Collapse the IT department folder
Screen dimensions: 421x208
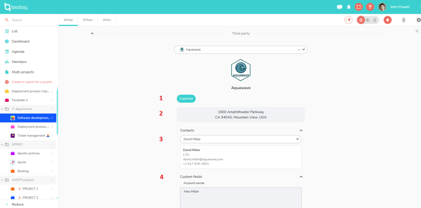[x=2, y=109]
